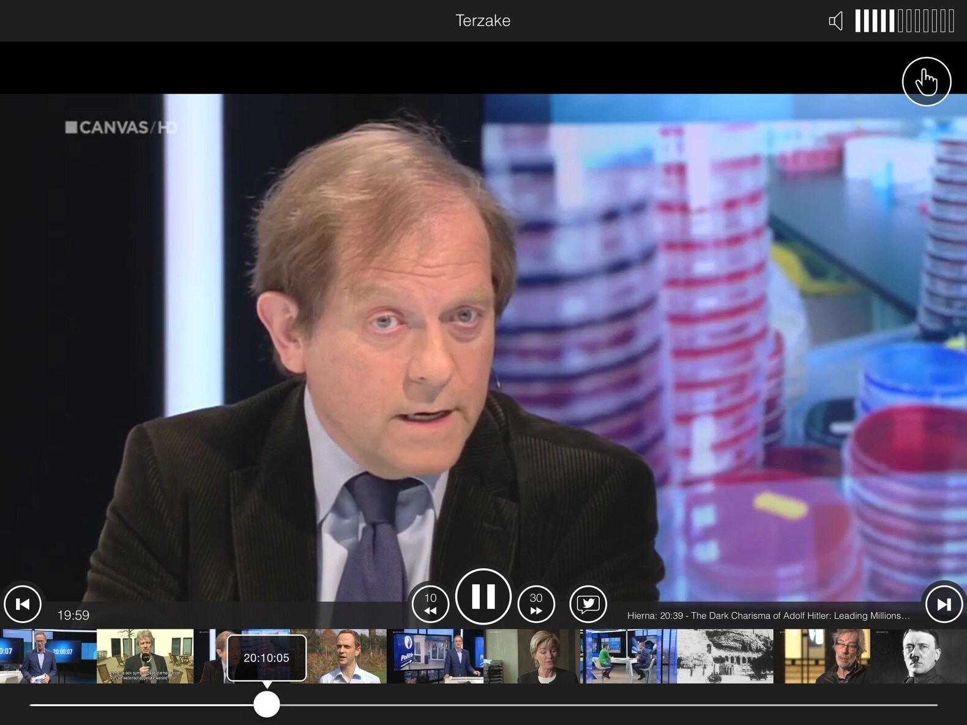967x725 pixels.
Task: Mute audio with speaker icon
Action: [835, 21]
